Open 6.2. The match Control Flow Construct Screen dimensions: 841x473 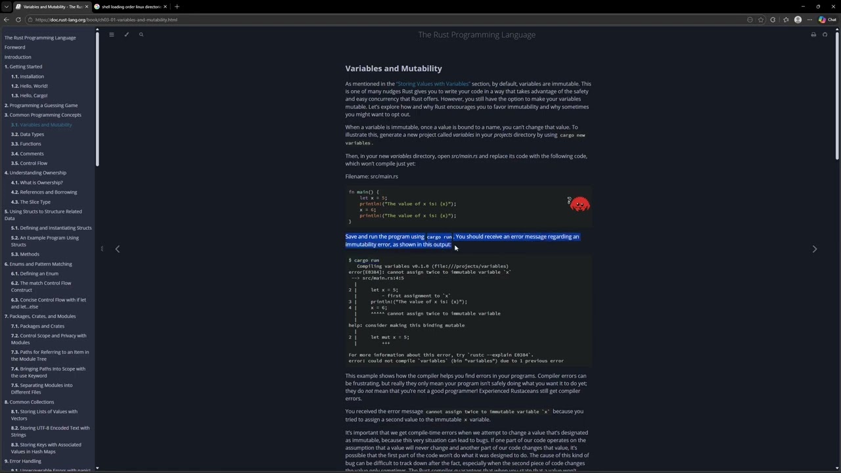41,286
